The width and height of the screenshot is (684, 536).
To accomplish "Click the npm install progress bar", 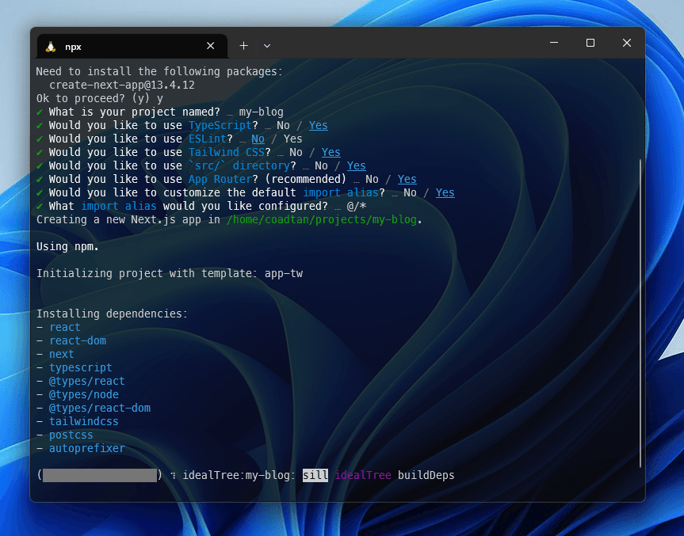I will pyautogui.click(x=100, y=475).
